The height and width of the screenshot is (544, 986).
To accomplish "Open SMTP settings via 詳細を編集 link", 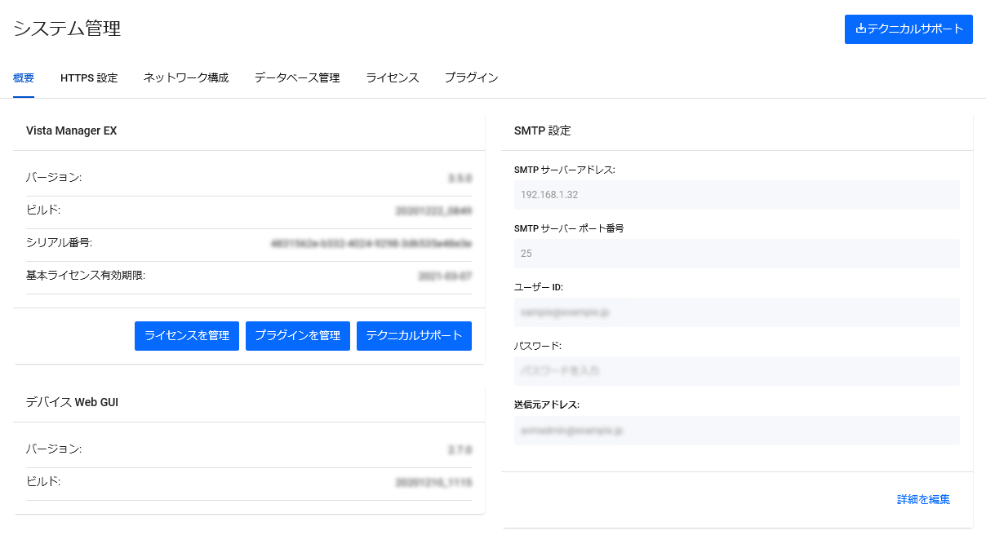I will (922, 498).
